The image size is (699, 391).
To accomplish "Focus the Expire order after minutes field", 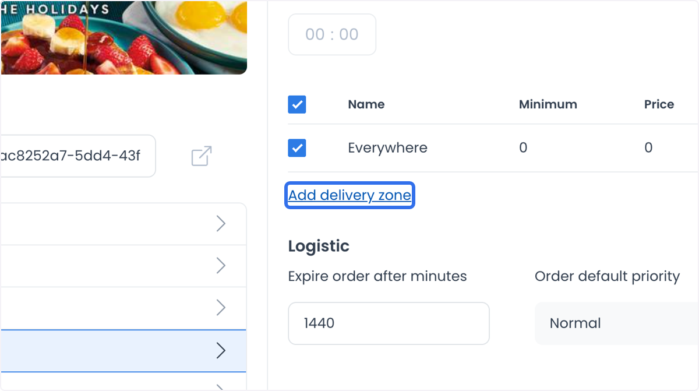I will (x=389, y=323).
